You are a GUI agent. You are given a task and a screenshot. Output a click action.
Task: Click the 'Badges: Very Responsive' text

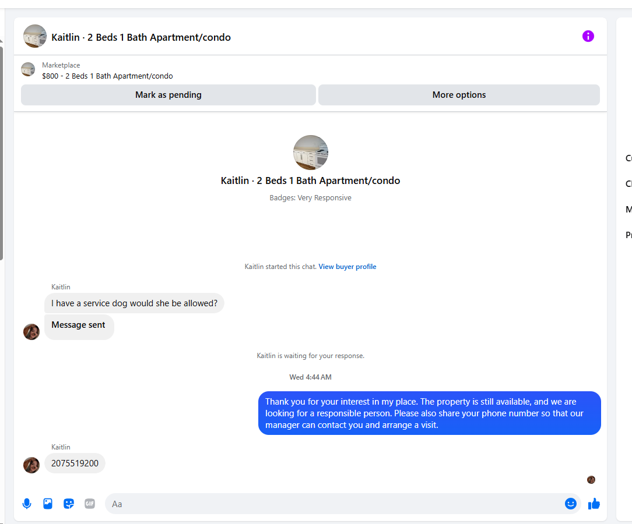pos(310,197)
